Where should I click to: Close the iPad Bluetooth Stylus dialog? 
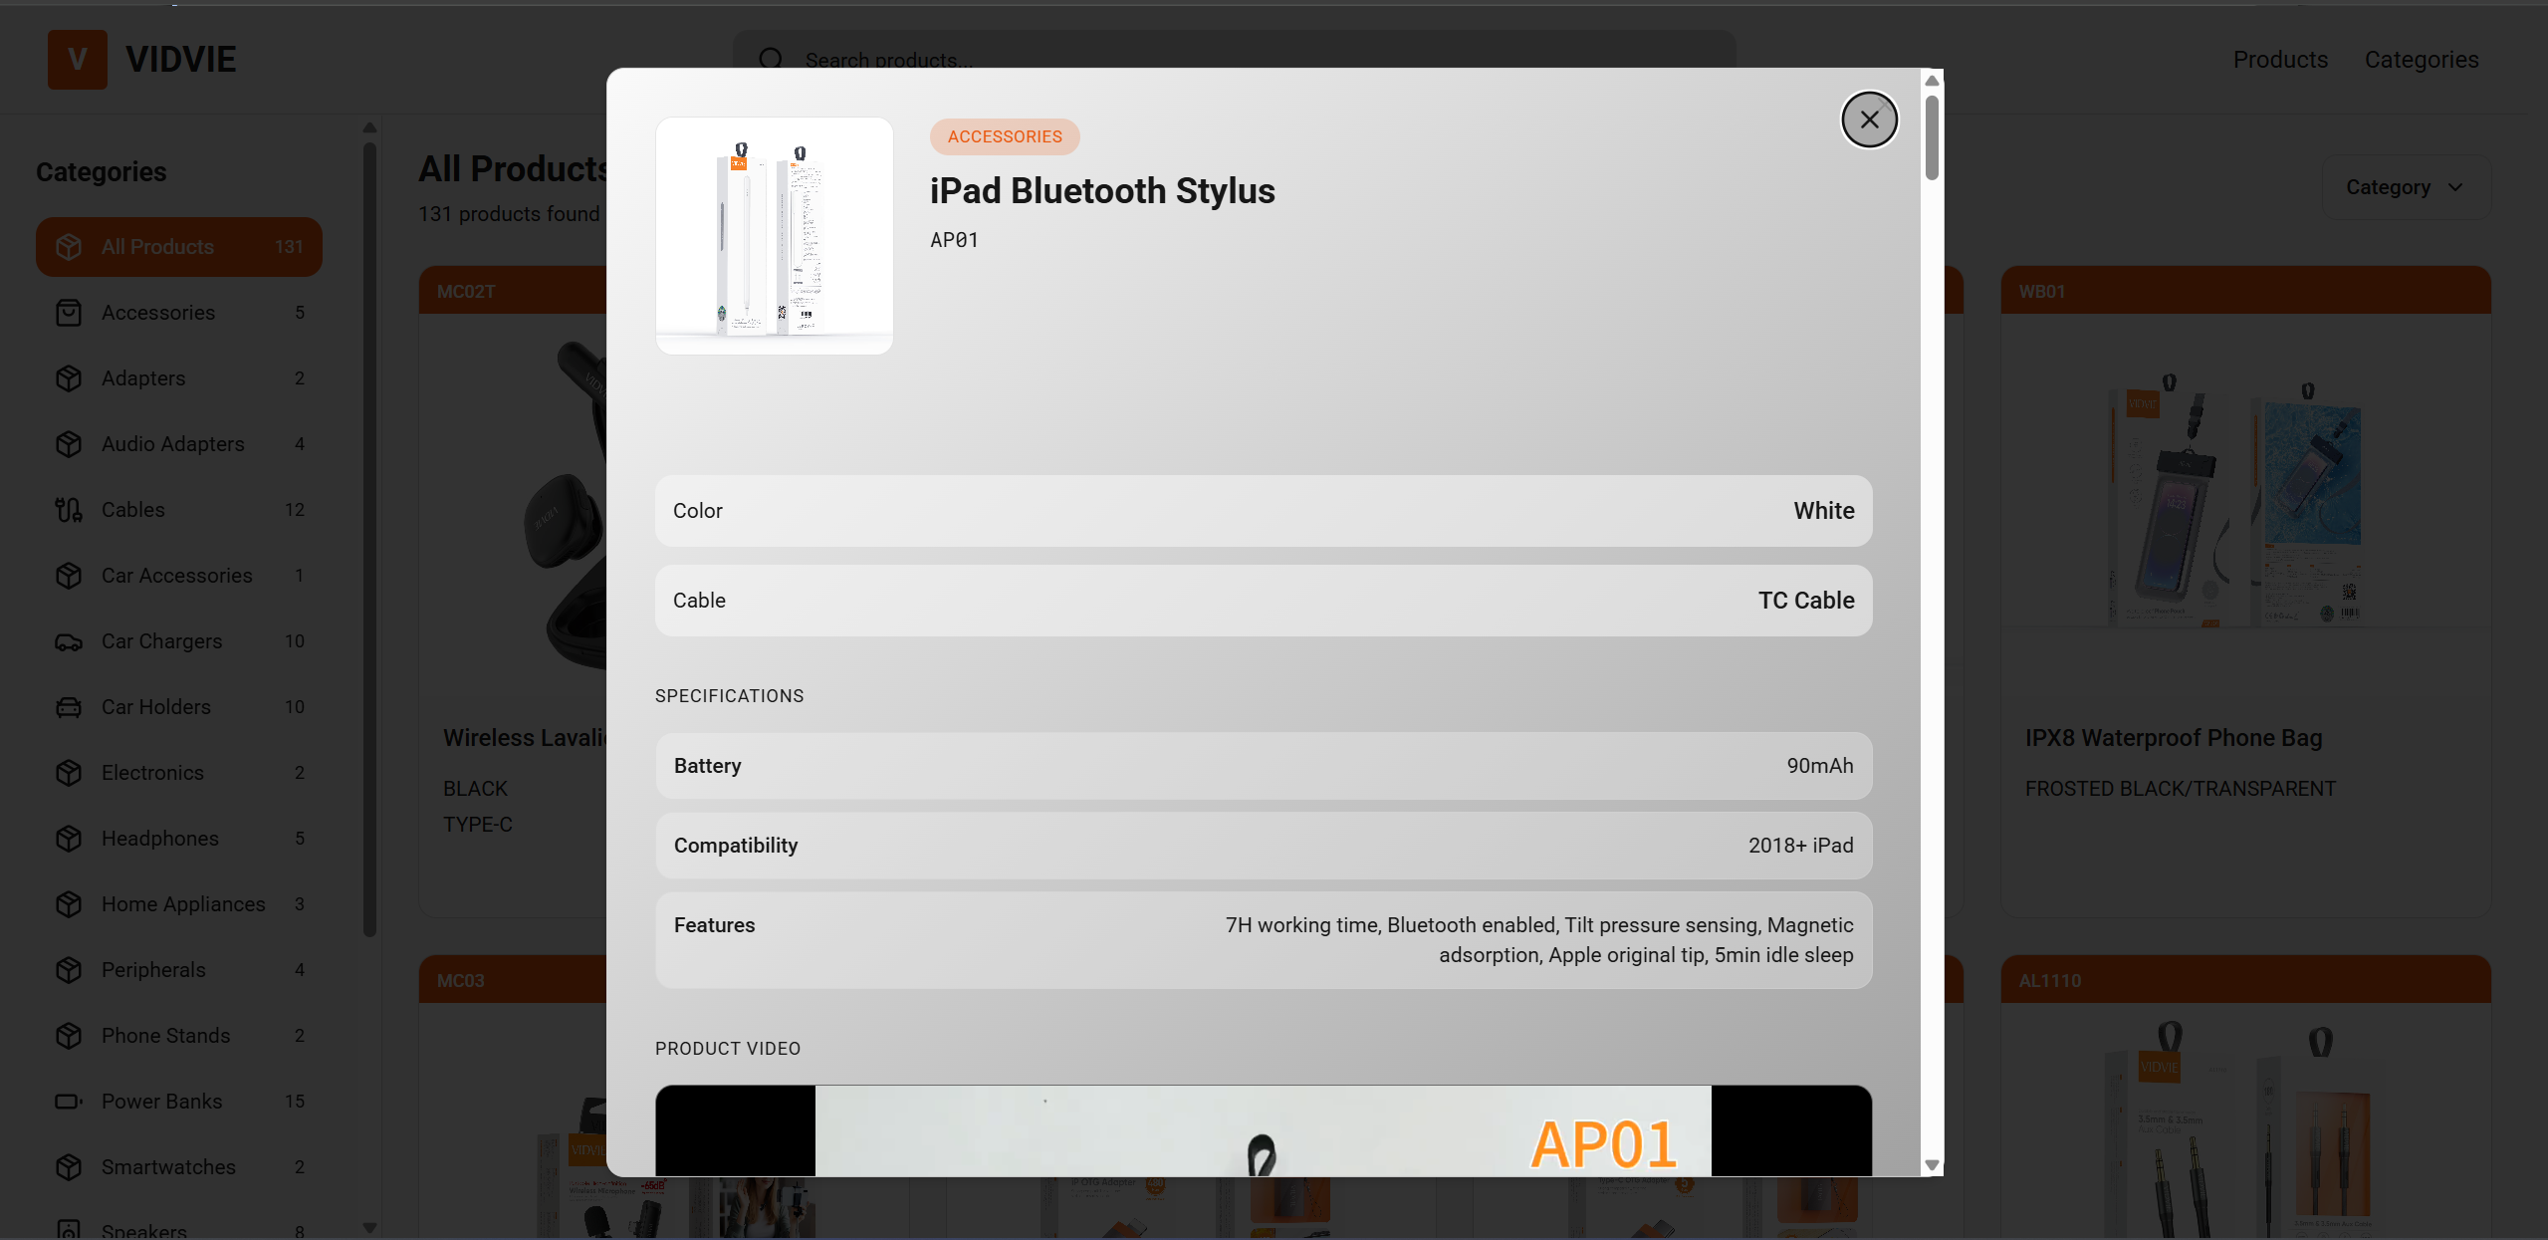pyautogui.click(x=1869, y=120)
